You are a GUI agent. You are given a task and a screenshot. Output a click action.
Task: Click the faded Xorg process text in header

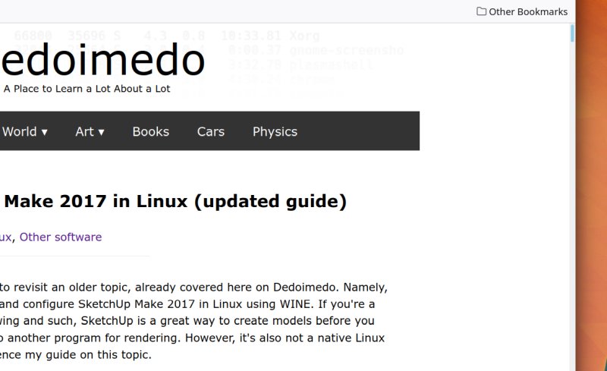(x=304, y=36)
